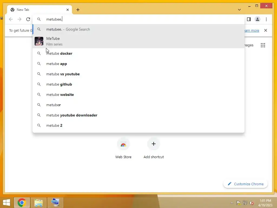The image size is (277, 208).
Task: Click the Chrome taskbar icon
Action: (x=22, y=203)
